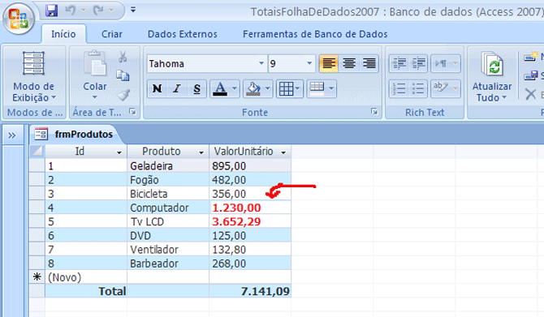Viewport: 544px width, 317px height.
Task: Open the font color dropdown arrow
Action: 235,88
